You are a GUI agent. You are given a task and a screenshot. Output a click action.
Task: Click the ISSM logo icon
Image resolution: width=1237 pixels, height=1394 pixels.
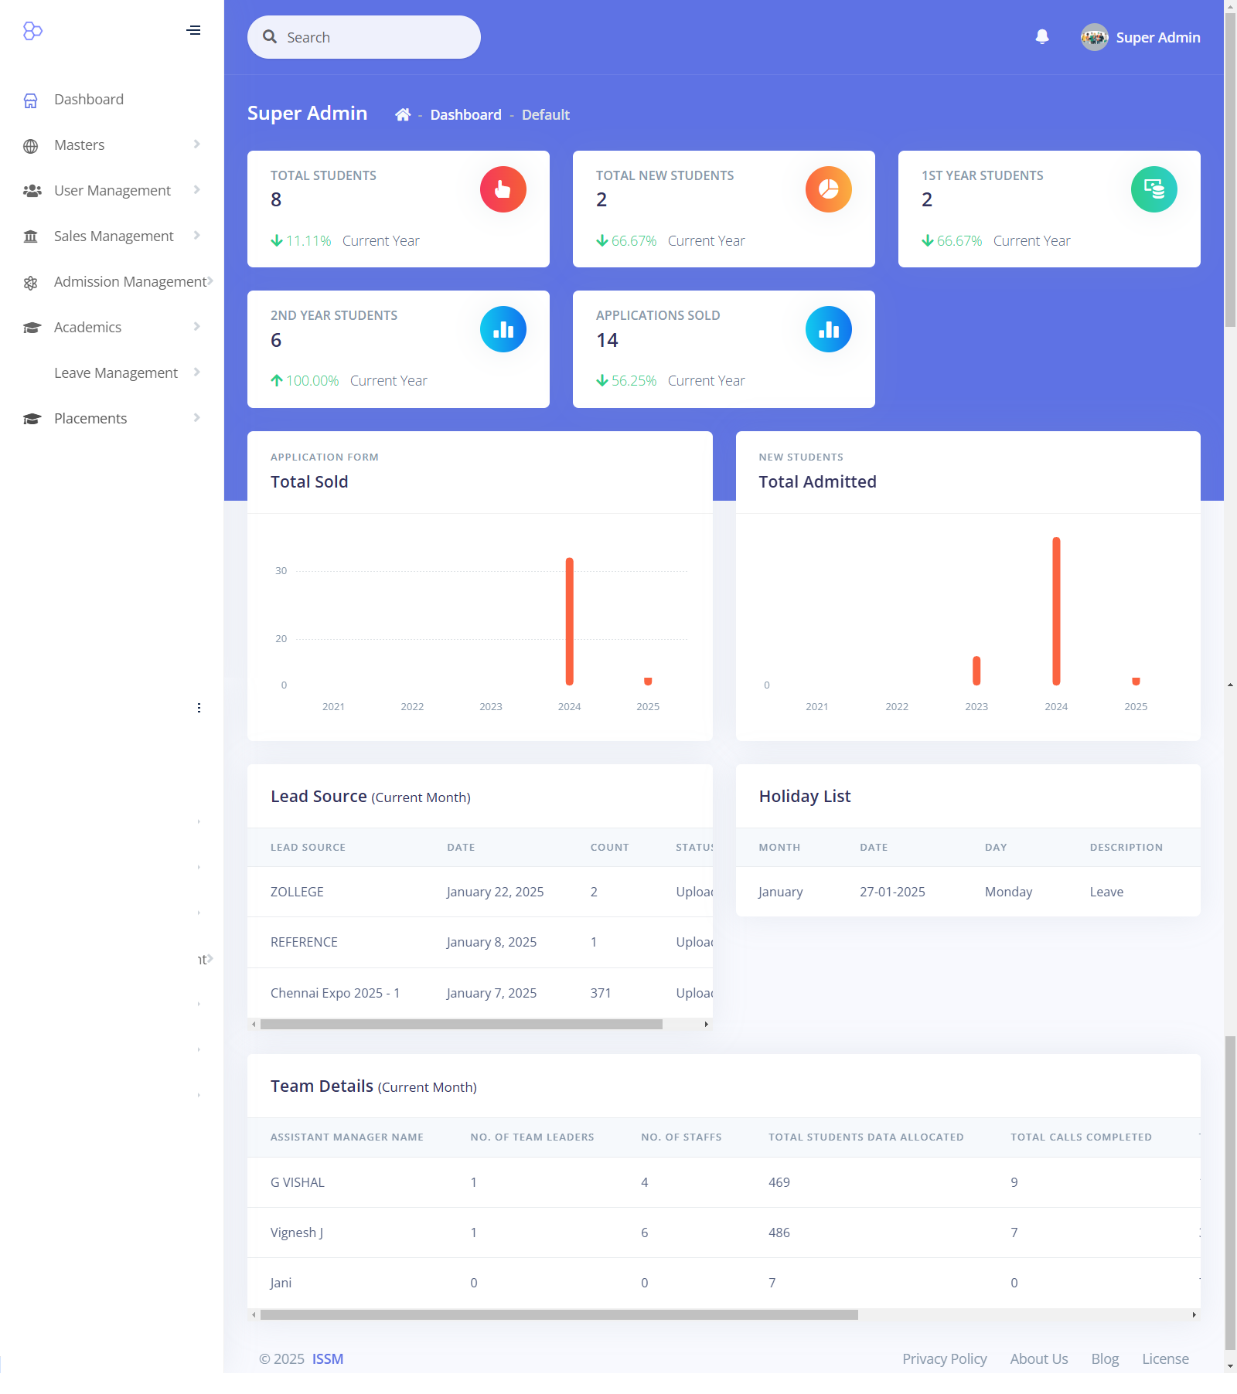coord(32,30)
